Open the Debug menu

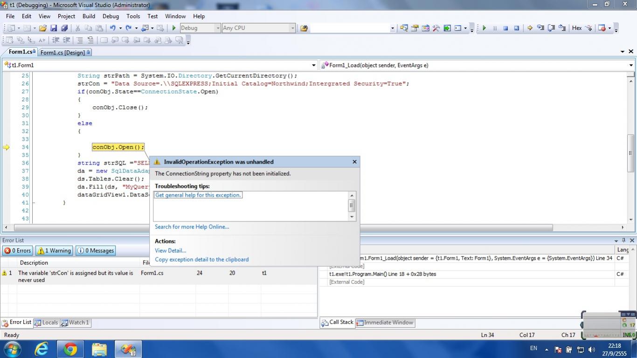pos(111,16)
